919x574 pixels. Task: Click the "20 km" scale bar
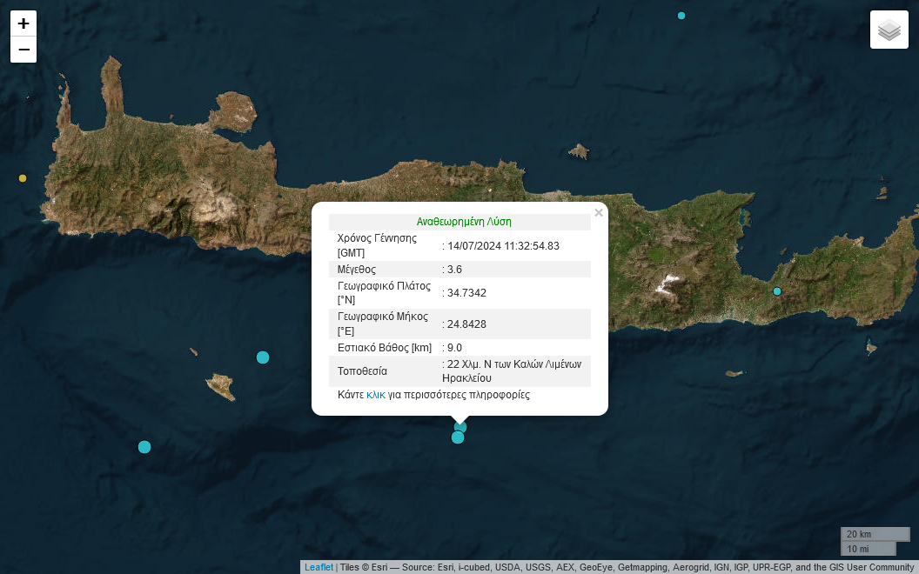click(x=874, y=533)
